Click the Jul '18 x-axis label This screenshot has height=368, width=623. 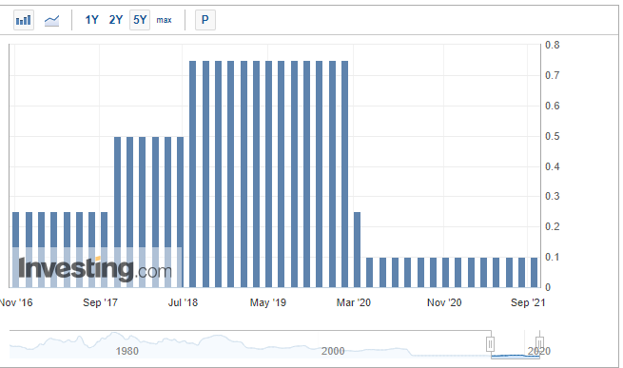coord(183,302)
